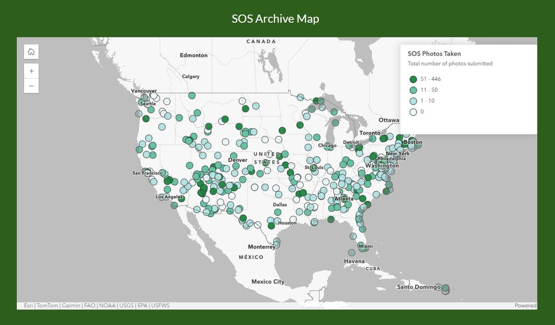Click the home icon to reset map extent

[x=31, y=51]
